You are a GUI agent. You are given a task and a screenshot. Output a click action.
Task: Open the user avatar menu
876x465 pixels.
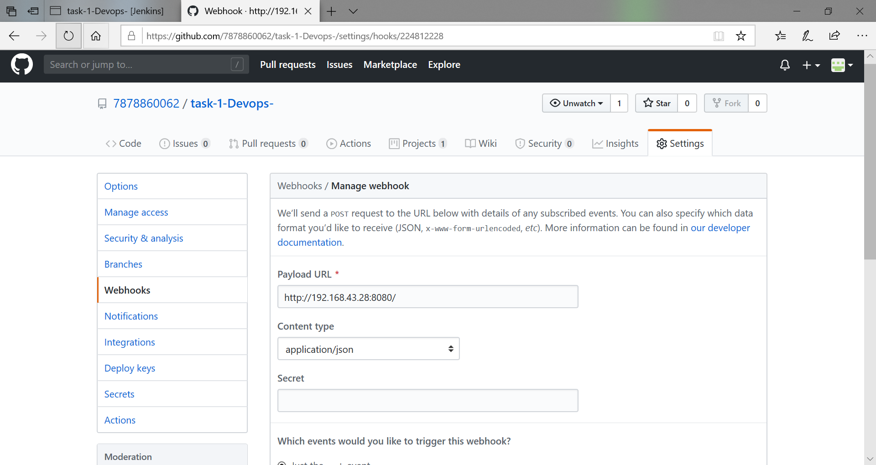click(842, 65)
